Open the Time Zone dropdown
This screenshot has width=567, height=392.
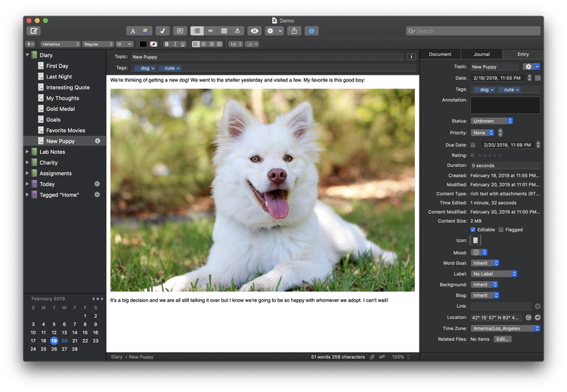[x=505, y=329]
